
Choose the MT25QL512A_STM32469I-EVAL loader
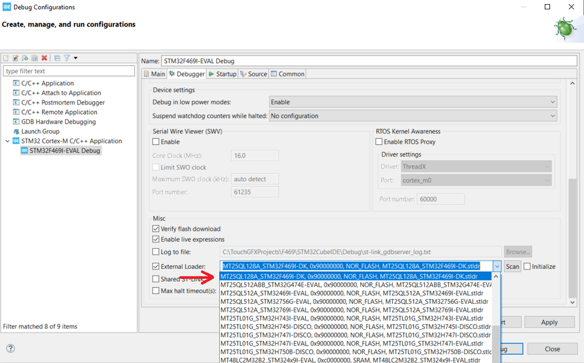355,293
